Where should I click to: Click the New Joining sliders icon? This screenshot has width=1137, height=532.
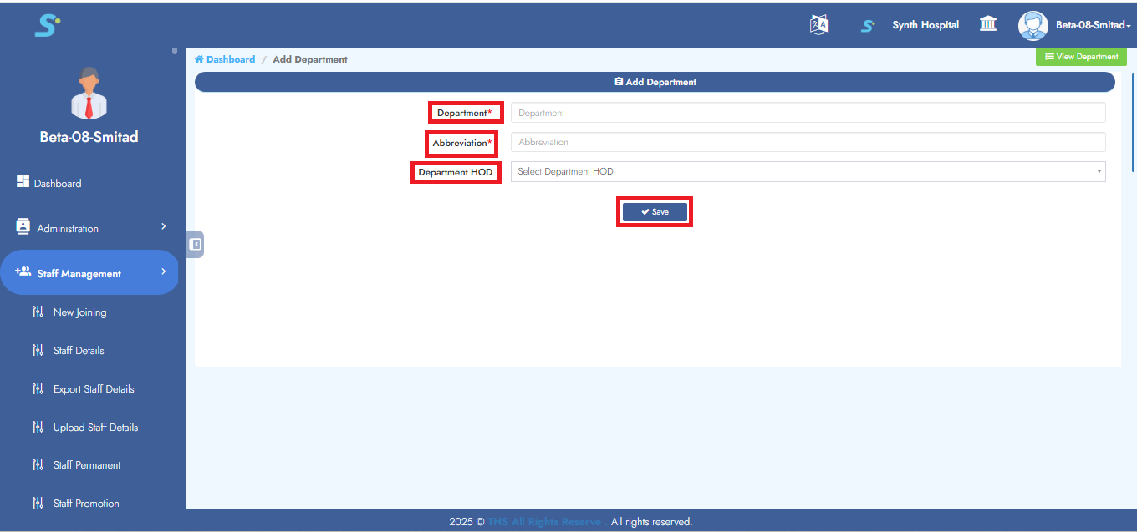tap(38, 312)
